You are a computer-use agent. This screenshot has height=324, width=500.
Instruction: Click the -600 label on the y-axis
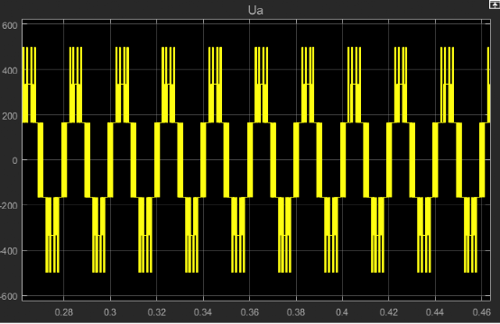point(9,296)
